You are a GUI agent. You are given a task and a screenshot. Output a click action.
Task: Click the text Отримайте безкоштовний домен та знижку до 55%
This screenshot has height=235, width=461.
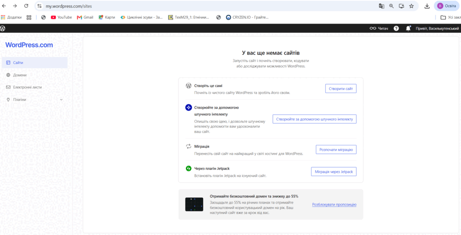(x=254, y=196)
